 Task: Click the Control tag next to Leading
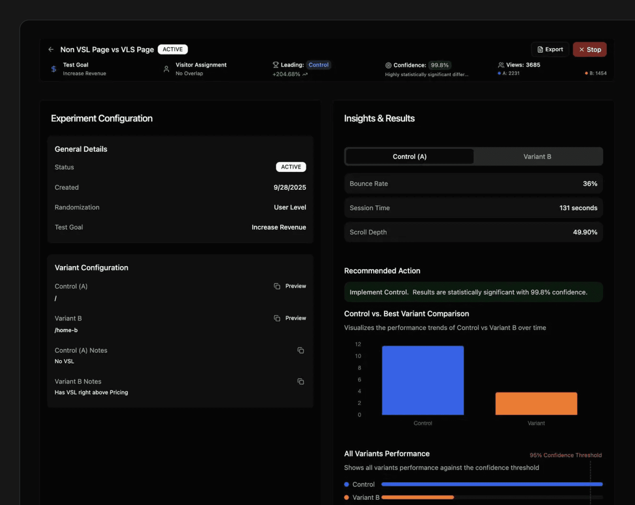[x=318, y=65]
